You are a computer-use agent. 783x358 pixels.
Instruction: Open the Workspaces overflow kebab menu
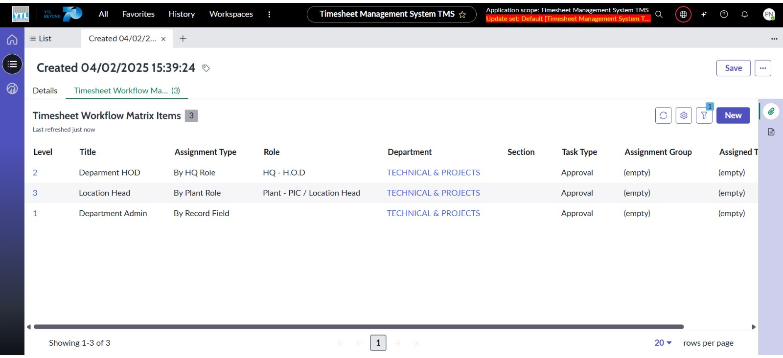pos(269,14)
